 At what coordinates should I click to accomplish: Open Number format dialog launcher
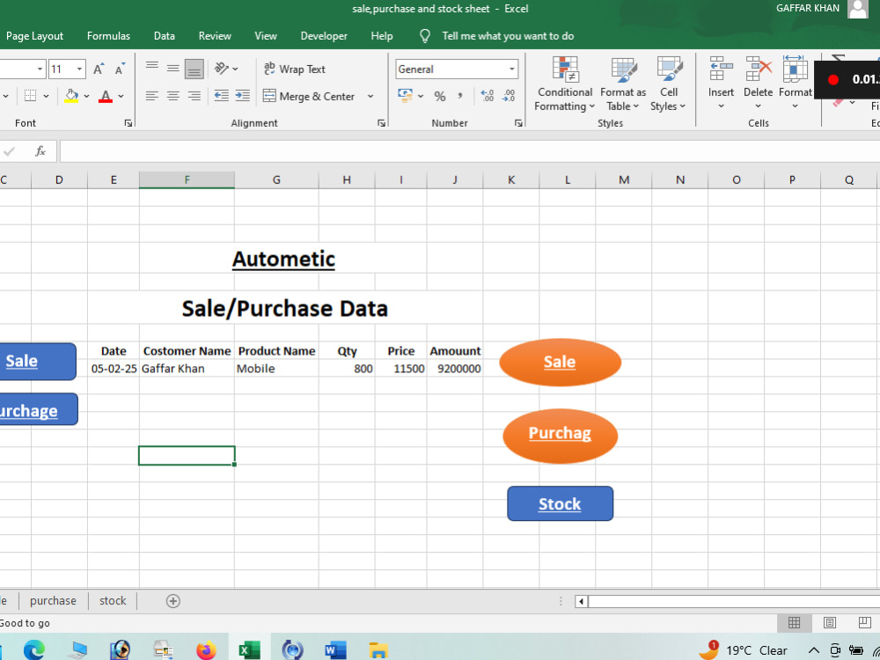click(x=518, y=123)
